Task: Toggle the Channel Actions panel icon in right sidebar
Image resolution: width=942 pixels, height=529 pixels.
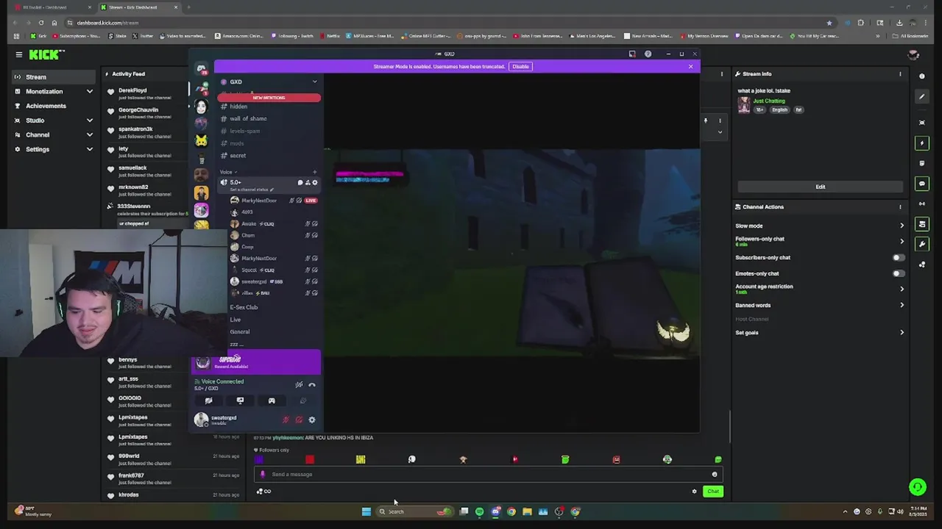Action: (921, 224)
